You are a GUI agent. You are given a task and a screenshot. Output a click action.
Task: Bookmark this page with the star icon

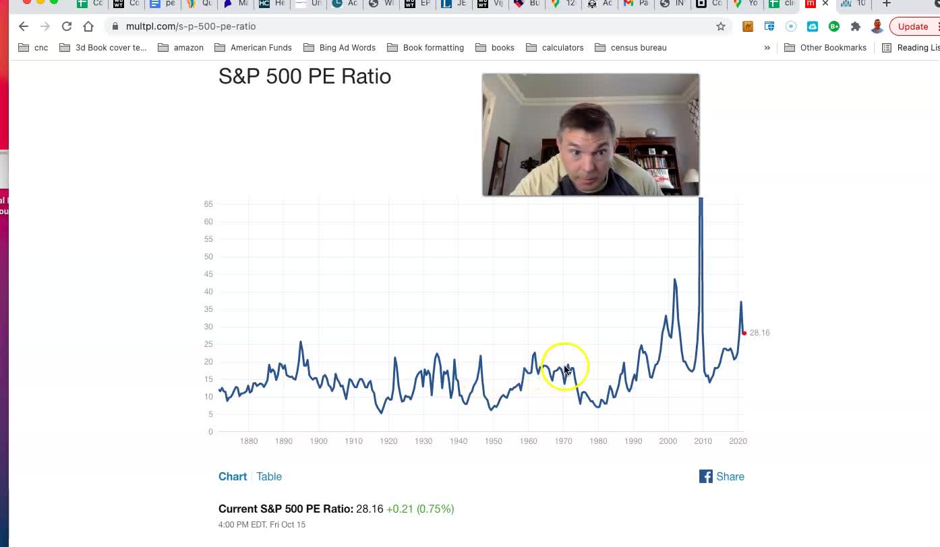(x=721, y=26)
